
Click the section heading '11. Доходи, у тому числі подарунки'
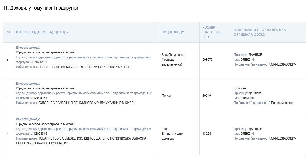coord(40,8)
